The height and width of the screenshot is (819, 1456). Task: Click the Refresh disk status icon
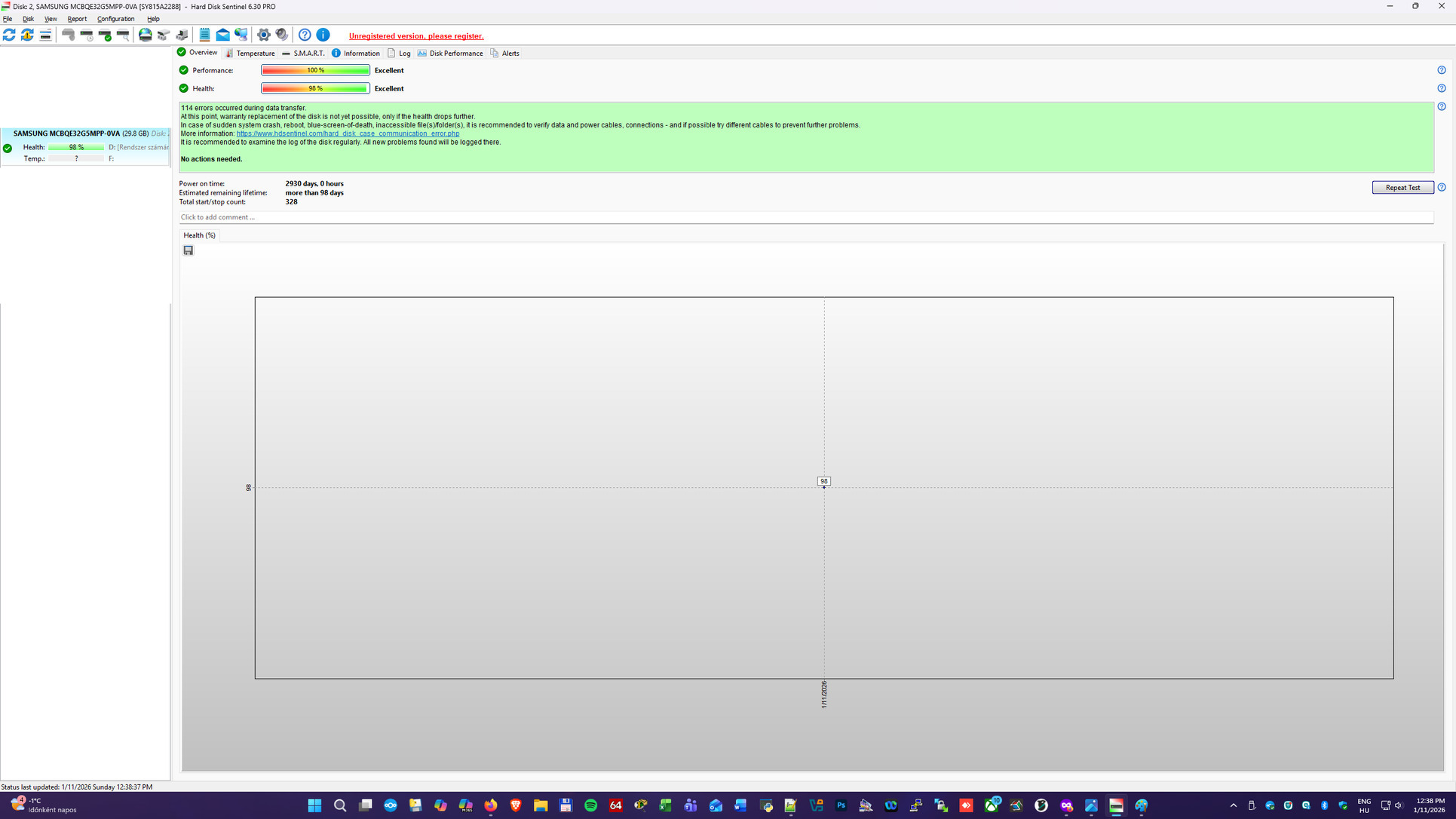point(9,35)
